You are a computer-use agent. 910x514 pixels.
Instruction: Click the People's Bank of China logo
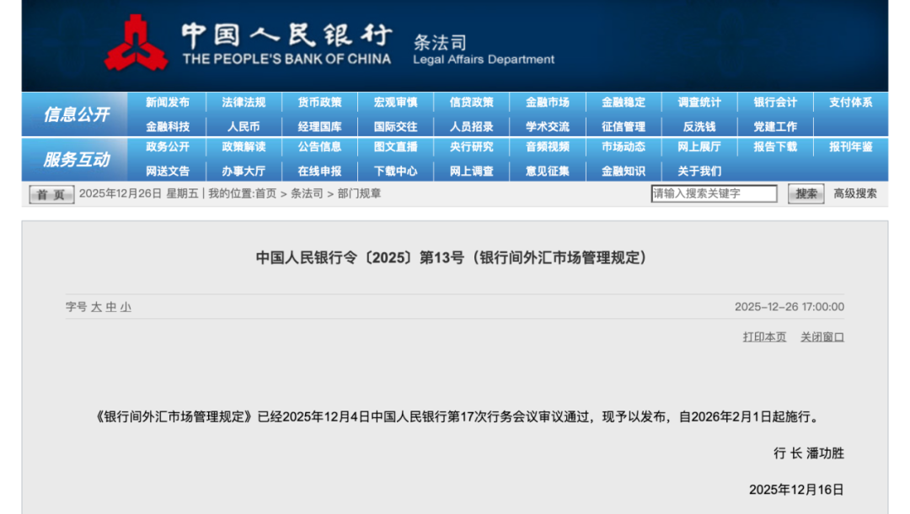pos(136,44)
